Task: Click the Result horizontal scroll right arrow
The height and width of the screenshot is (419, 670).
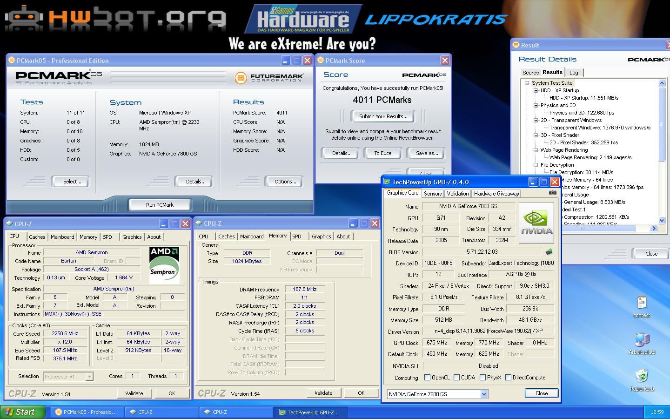Action: [654, 229]
